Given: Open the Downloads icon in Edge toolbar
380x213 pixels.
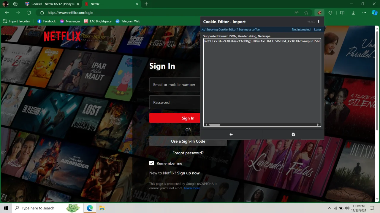Looking at the screenshot, I should click(353, 13).
